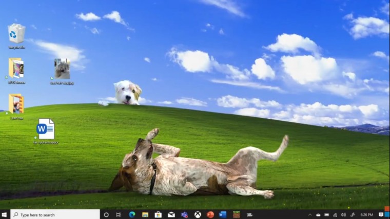Screen dimensions: 390x219
Task: Open Microsoft Teams from the taskbar
Action: [184, 214]
